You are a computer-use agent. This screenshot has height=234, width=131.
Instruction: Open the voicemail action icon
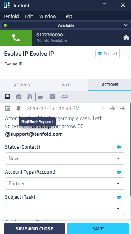tap(64, 96)
